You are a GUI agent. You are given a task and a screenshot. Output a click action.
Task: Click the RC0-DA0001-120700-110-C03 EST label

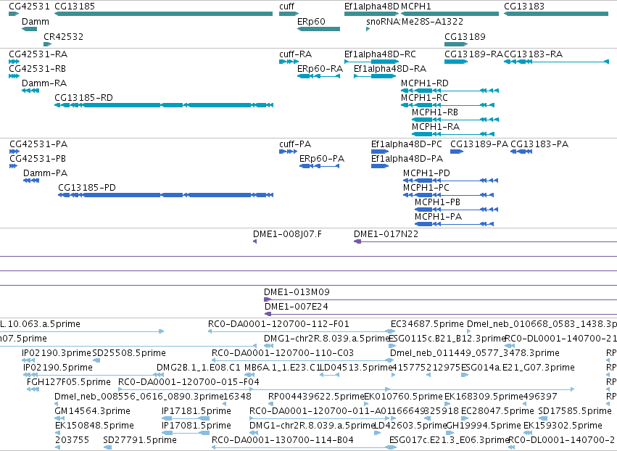[x=283, y=353]
